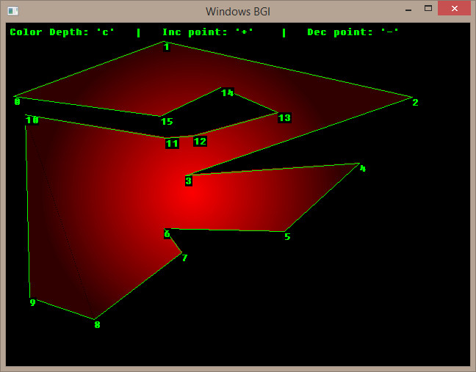
Task: Pick the vertex labeled 14
Action: [x=227, y=93]
